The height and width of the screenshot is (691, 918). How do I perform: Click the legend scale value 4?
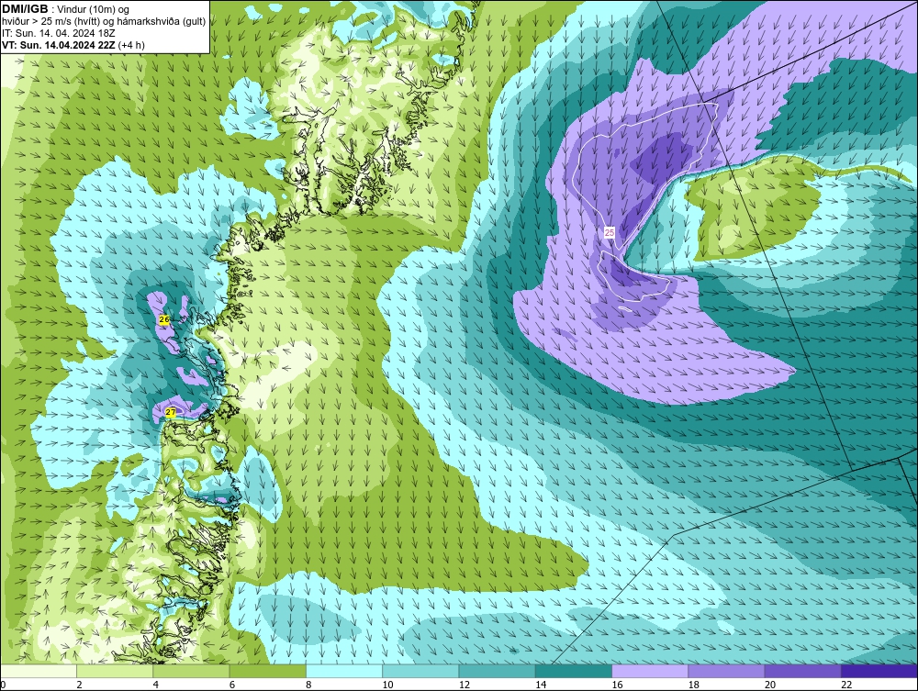[156, 685]
